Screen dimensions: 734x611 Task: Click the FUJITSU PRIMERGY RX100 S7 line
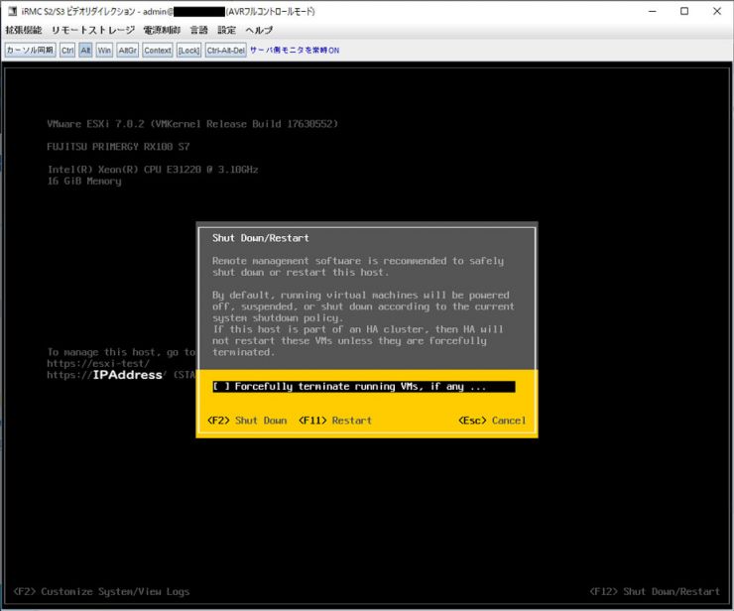pos(118,147)
